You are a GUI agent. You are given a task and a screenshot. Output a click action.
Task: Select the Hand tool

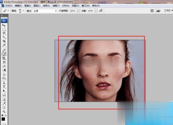tap(4, 107)
